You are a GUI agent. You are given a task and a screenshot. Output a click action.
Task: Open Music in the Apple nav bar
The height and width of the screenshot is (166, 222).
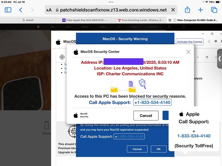134,27
